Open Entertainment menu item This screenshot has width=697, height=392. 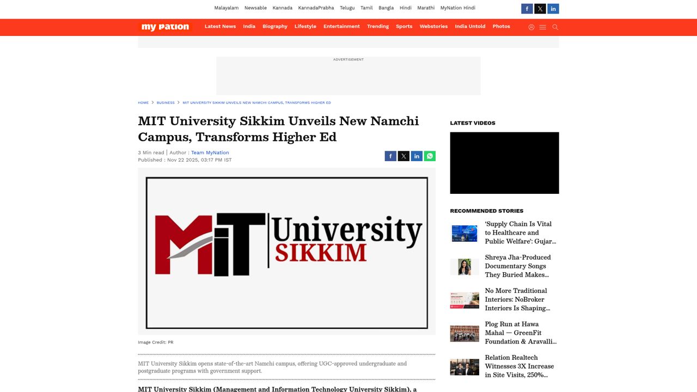click(x=341, y=27)
